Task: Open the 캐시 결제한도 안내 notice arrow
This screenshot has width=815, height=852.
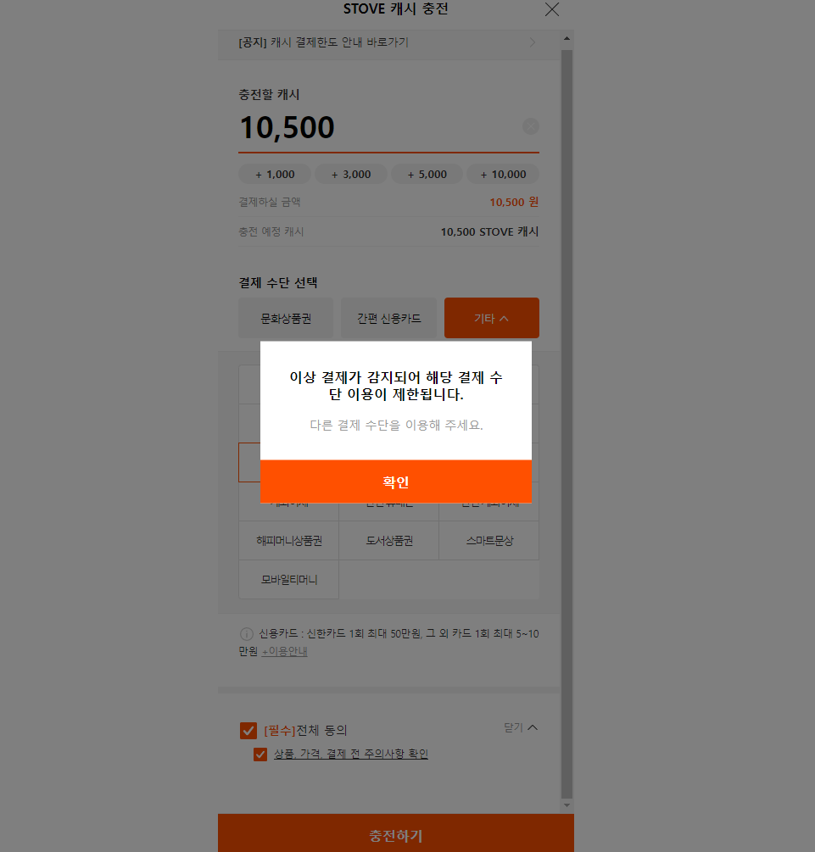Action: 533,42
